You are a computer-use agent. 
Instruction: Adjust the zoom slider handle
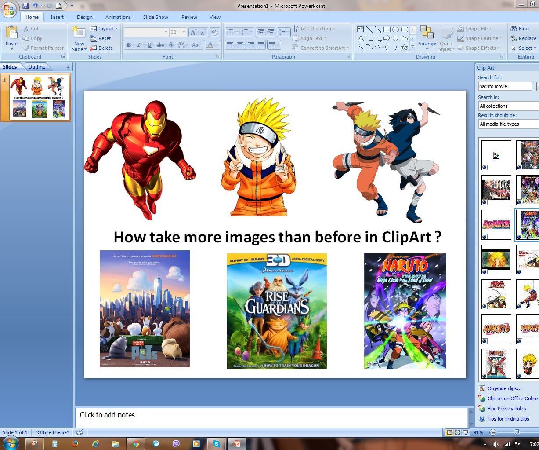[517, 432]
